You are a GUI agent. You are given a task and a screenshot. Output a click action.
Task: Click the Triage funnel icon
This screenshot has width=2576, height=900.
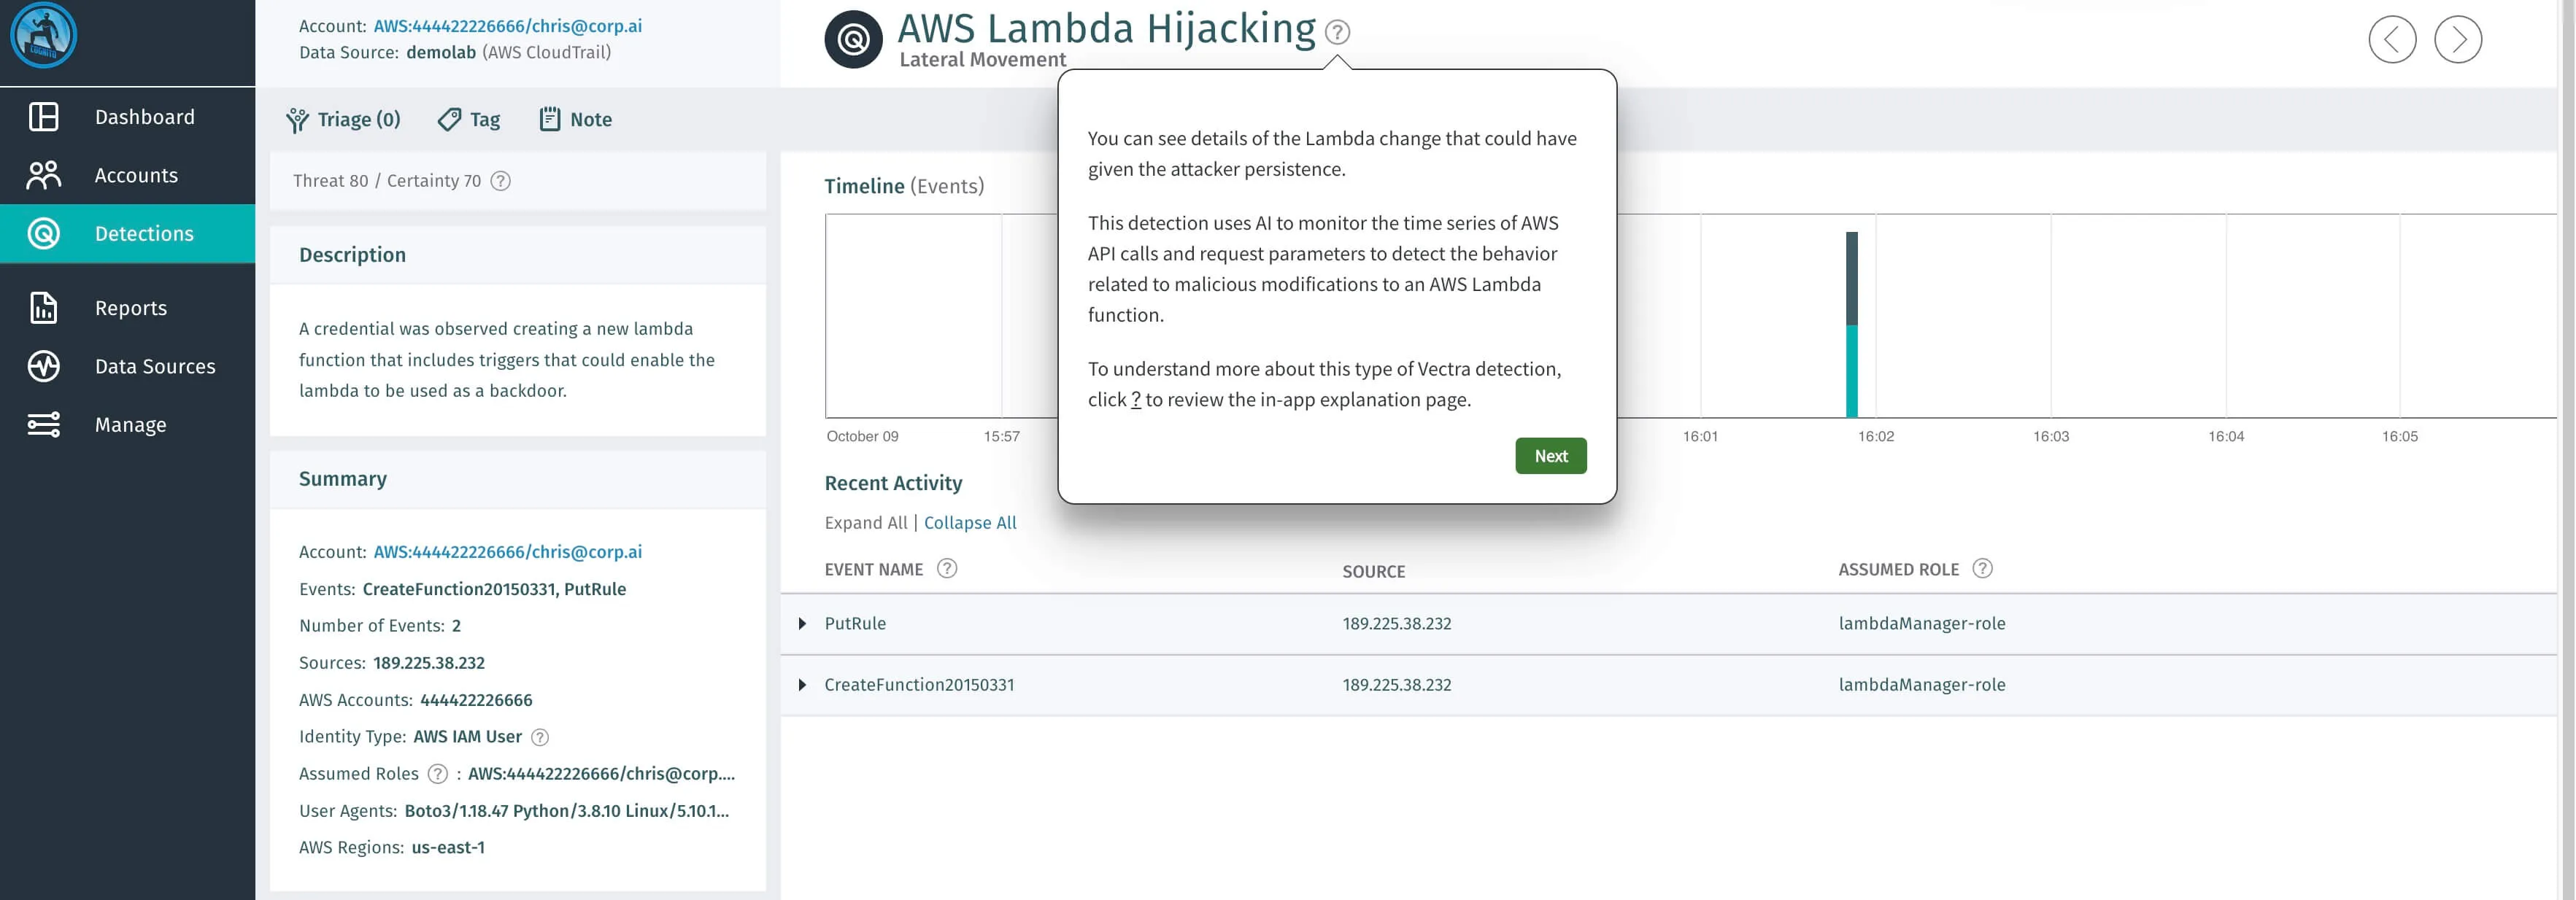pyautogui.click(x=297, y=120)
